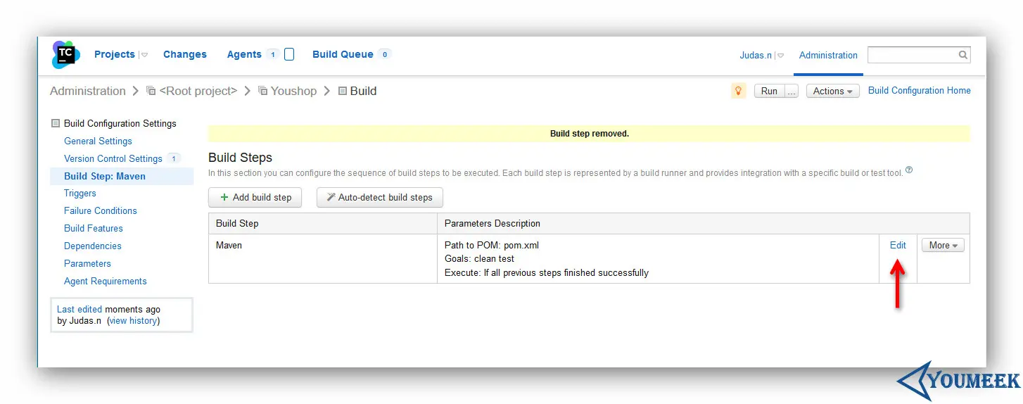Screen dimensions: 1023x404
Task: Open the Run options ellipsis button
Action: coord(792,91)
